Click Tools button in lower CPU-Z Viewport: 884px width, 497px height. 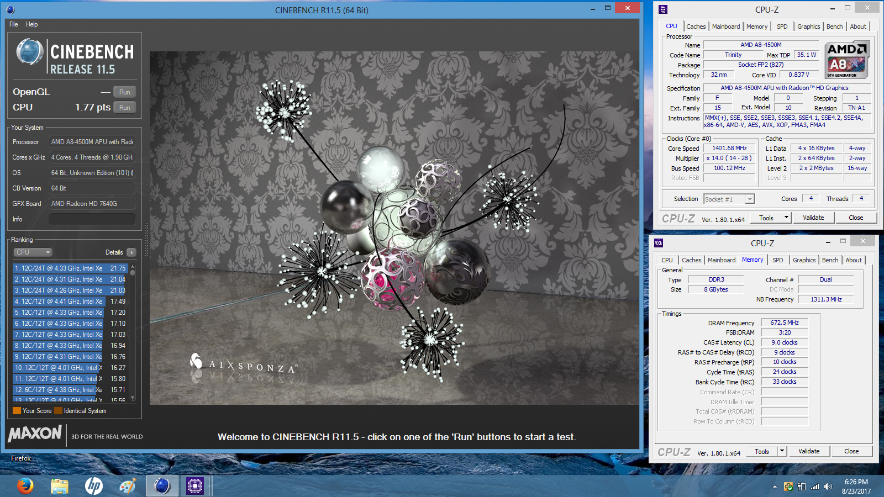[762, 452]
